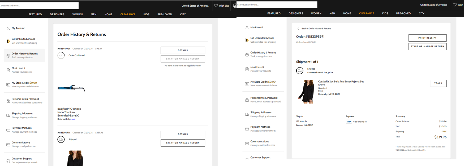Click Shipped truck icon under Shipment 1 of 1

300,71
